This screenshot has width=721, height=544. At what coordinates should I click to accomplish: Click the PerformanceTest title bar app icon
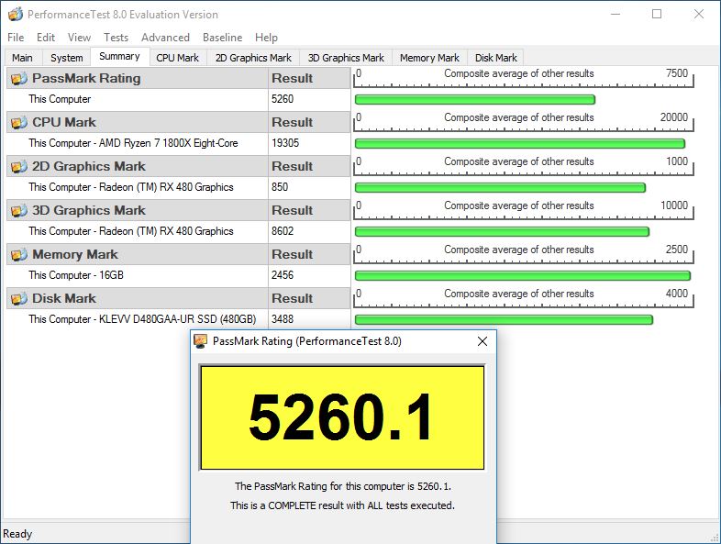click(x=16, y=15)
